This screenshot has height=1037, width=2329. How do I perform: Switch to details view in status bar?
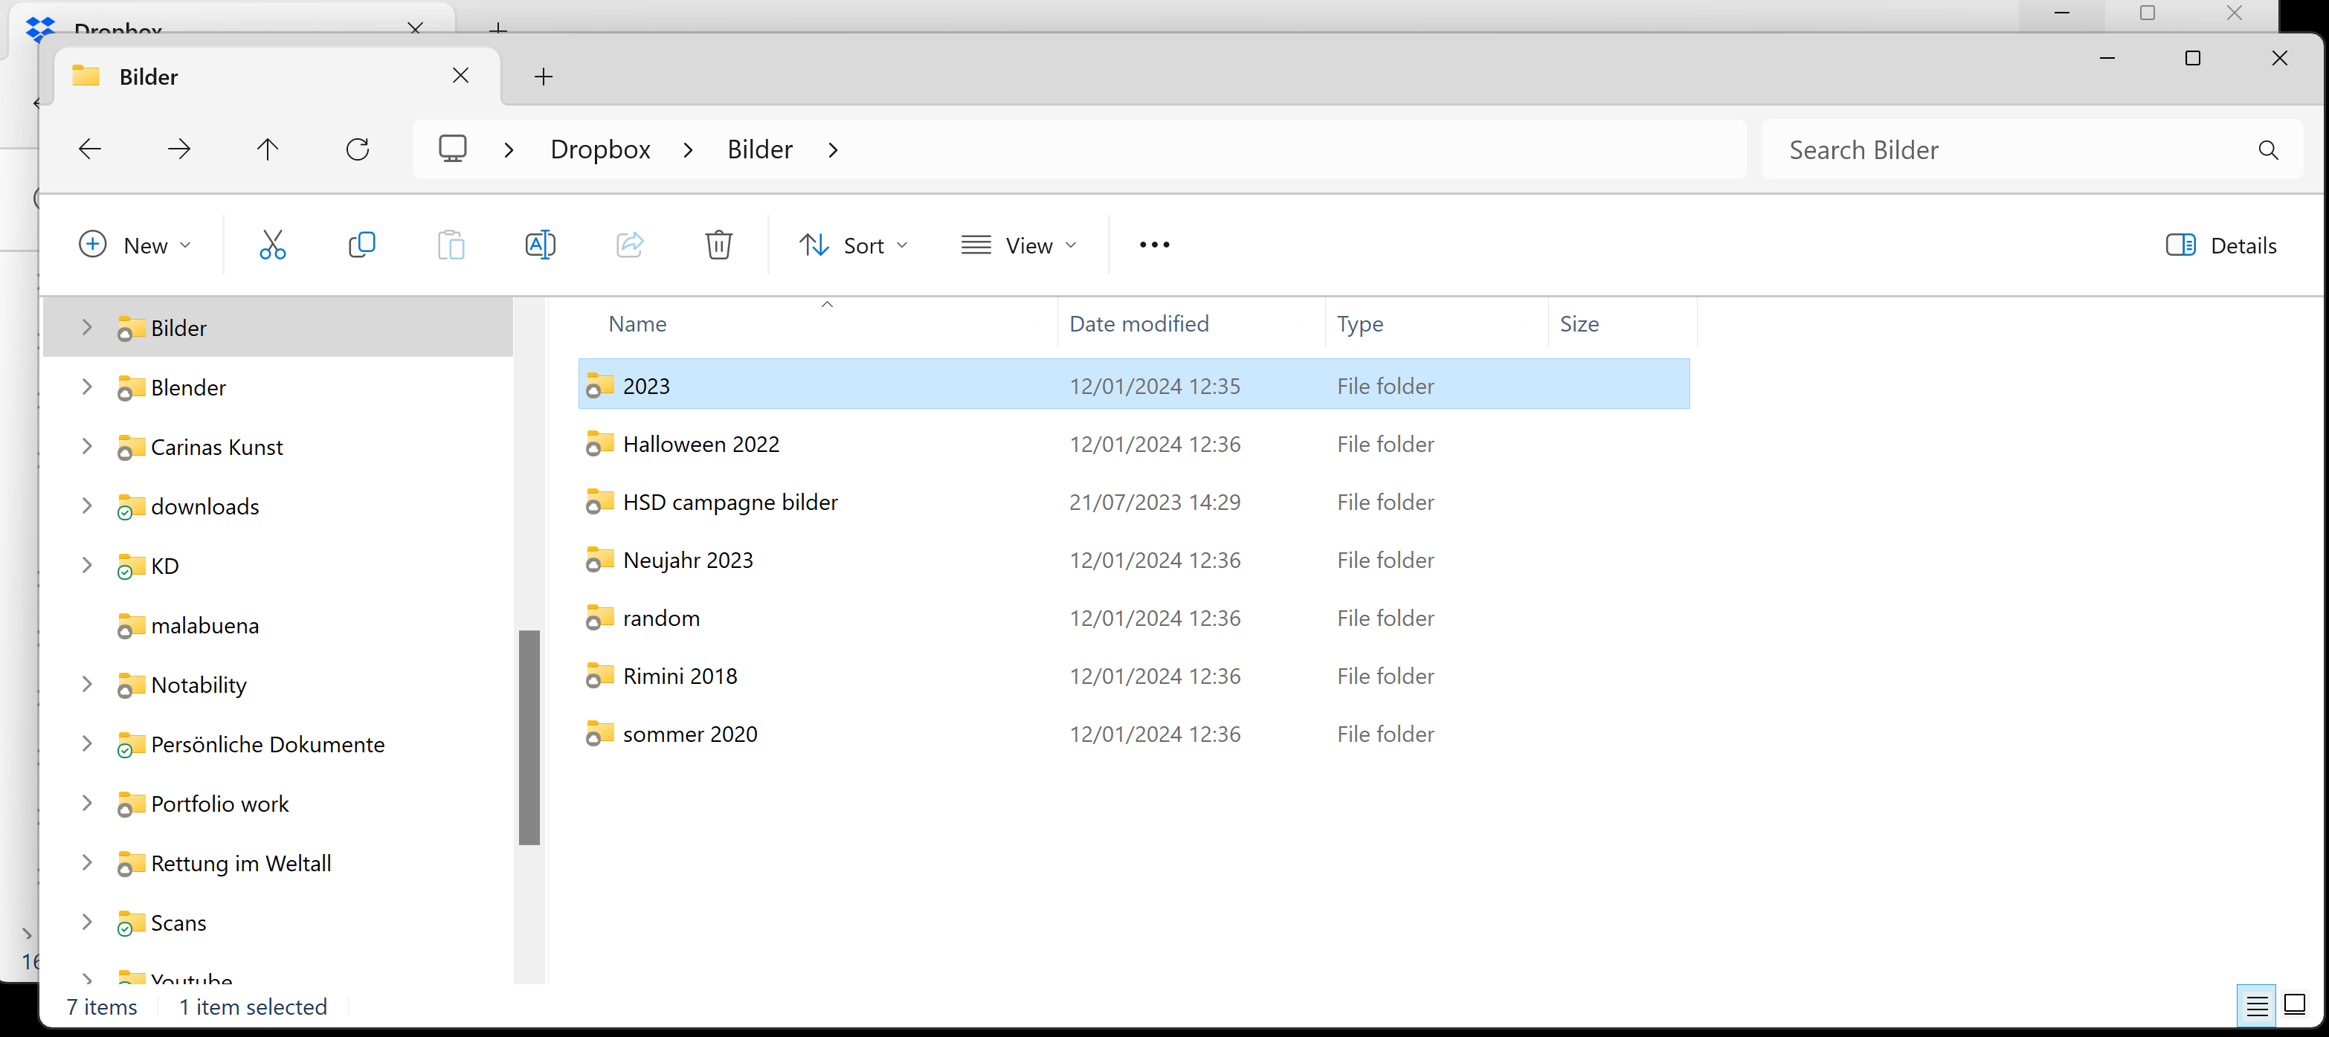(2257, 1004)
